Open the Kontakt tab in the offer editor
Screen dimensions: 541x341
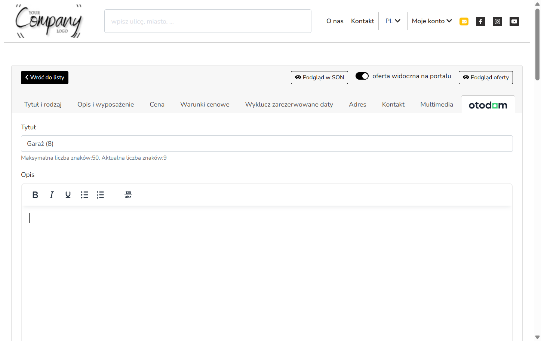(x=393, y=104)
